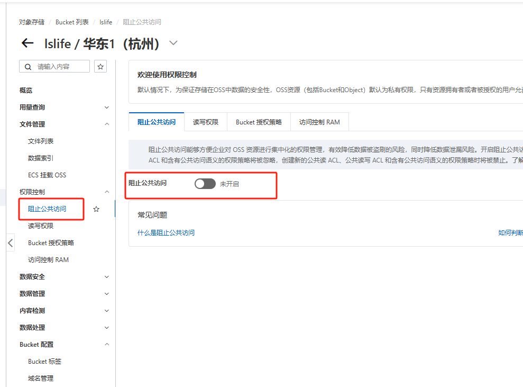523x387 pixels.
Task: Click the star icon beside 阻止公共访问 menu item
Action: tap(96, 209)
